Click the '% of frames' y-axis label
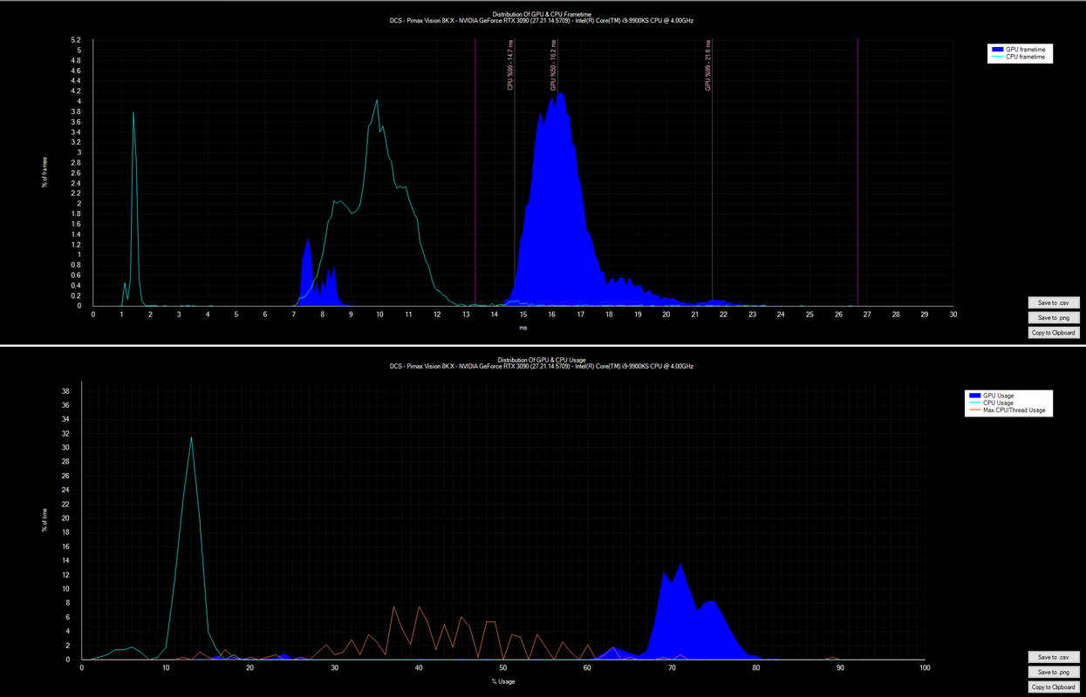This screenshot has height=697, width=1086. coord(45,173)
